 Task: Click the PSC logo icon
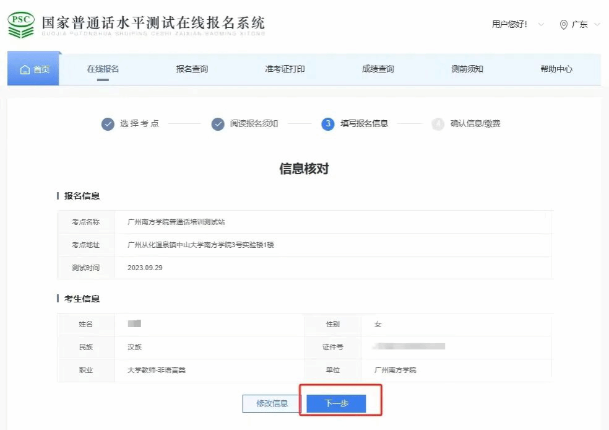coord(21,25)
